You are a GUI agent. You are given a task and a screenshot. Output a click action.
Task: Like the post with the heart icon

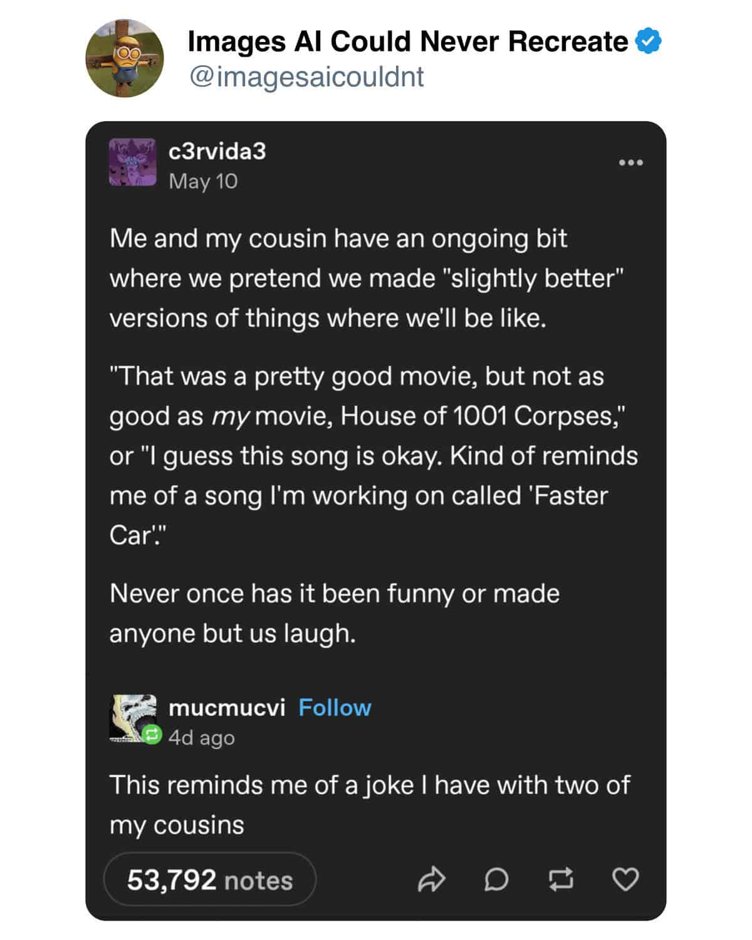pyautogui.click(x=625, y=880)
